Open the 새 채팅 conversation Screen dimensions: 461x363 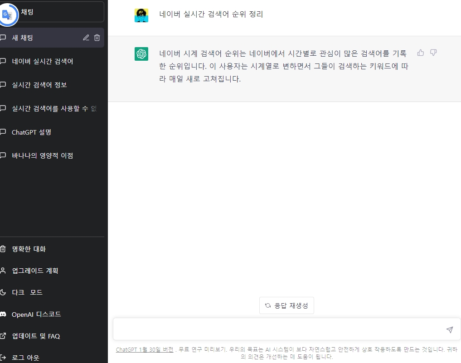[52, 38]
